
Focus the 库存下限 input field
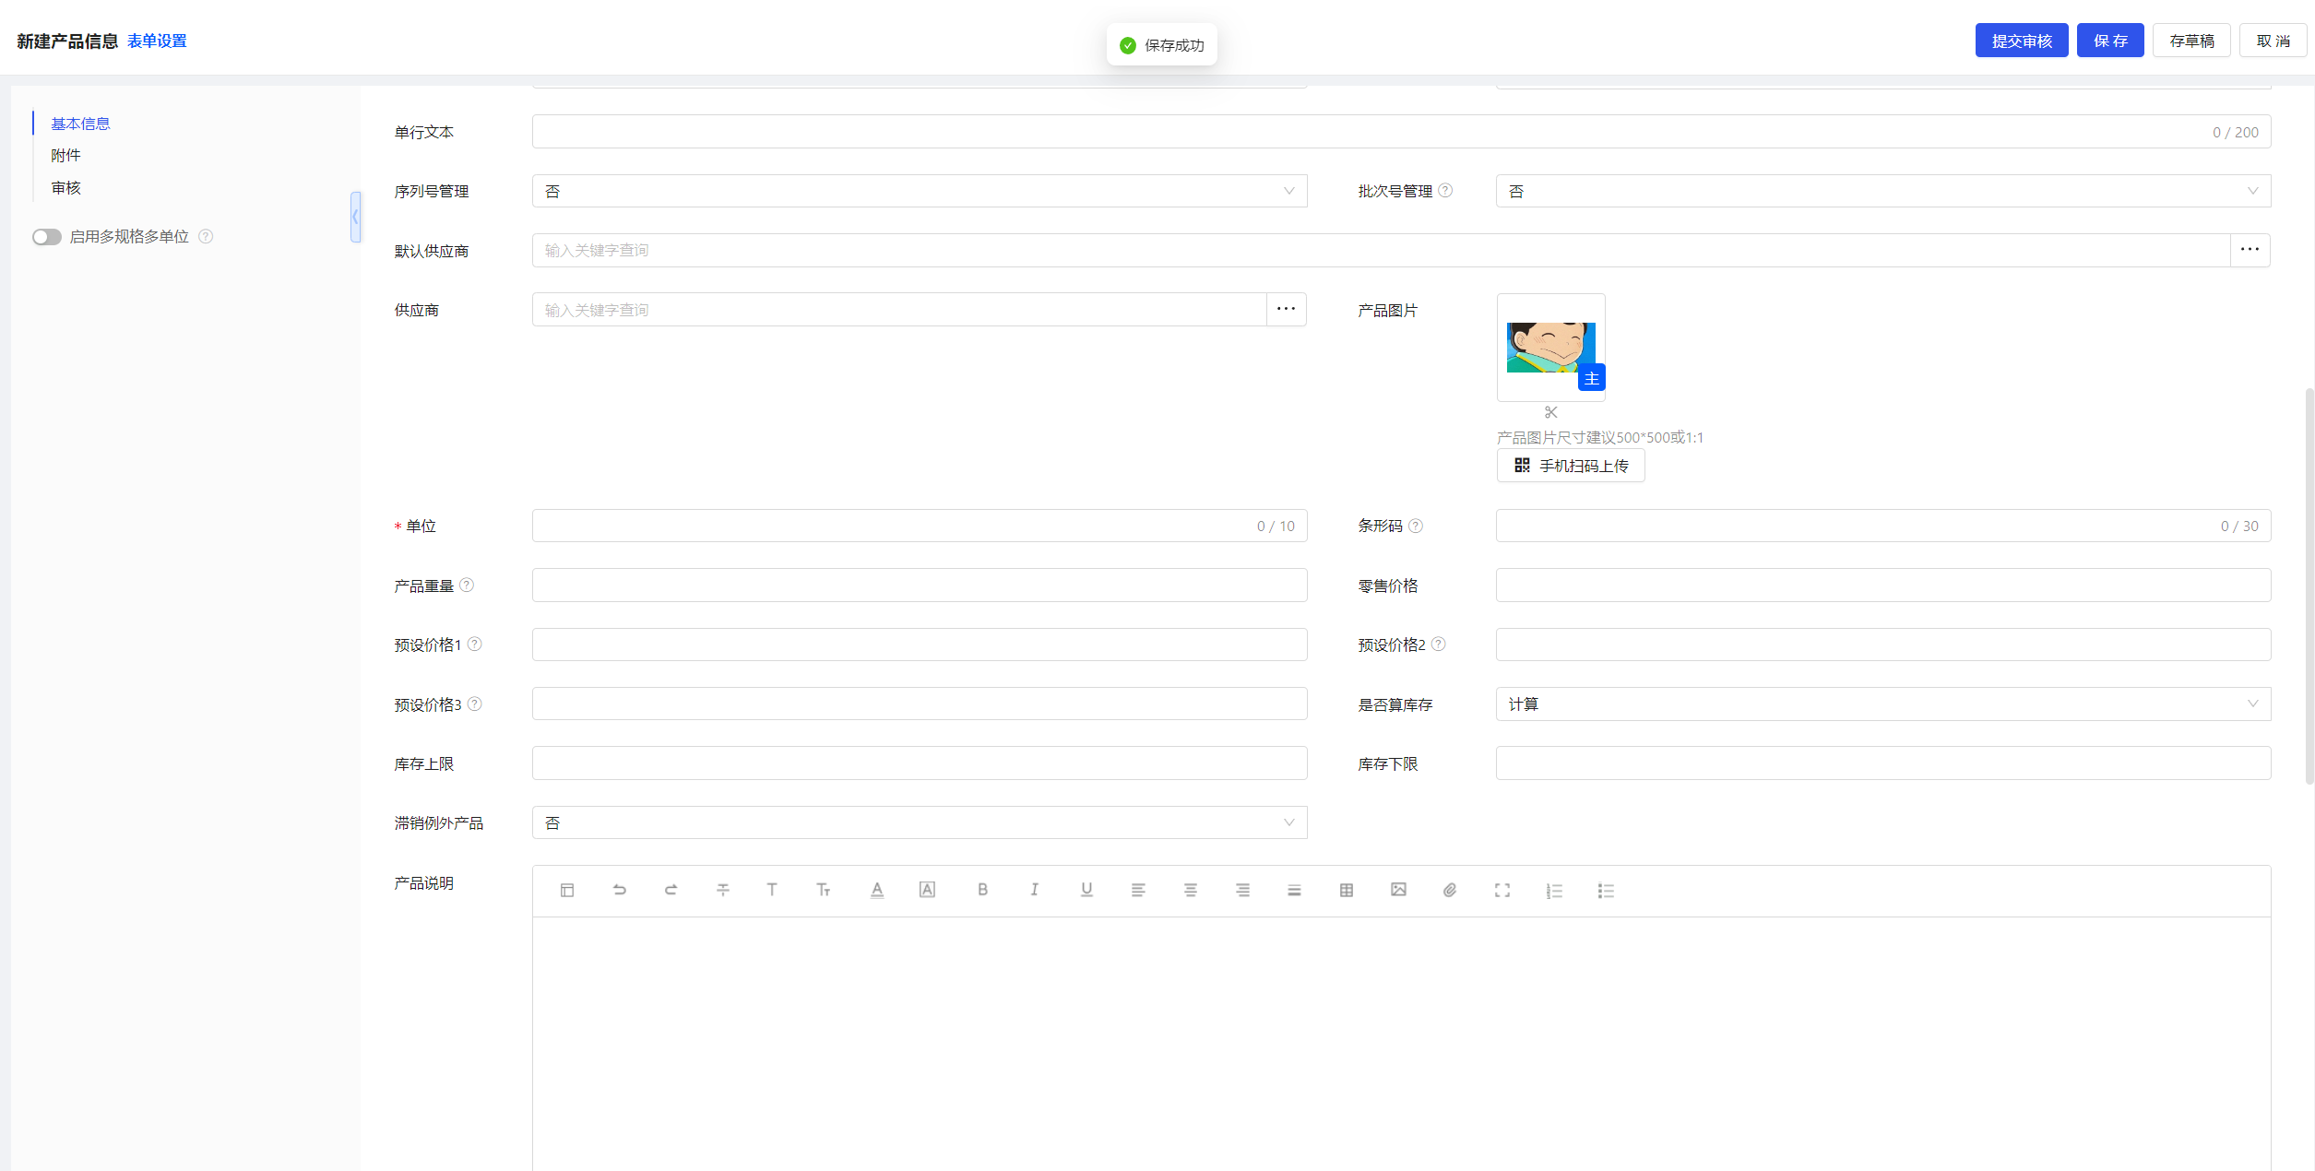[1883, 763]
